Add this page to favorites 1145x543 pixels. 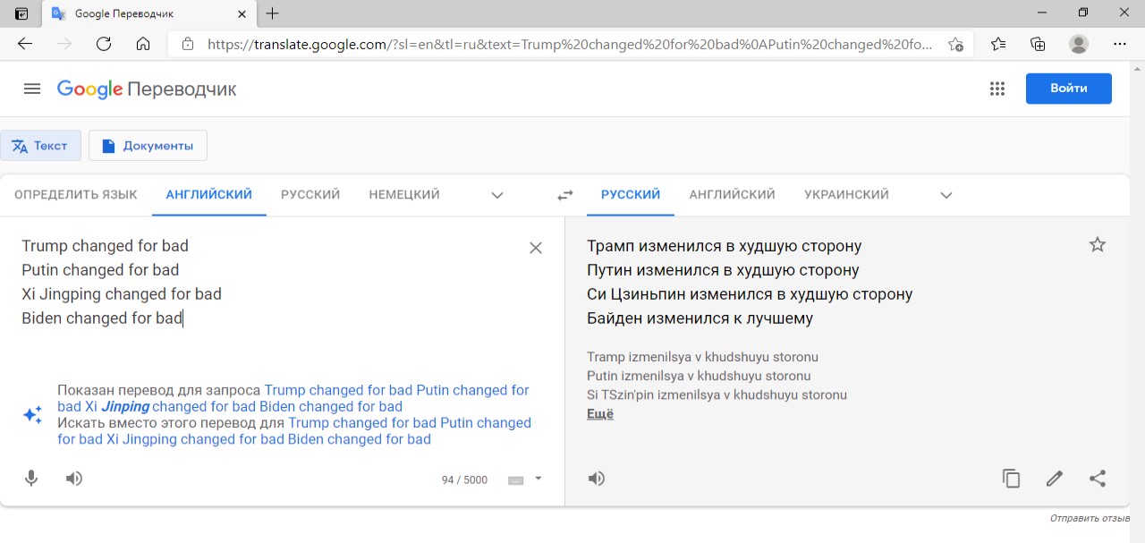click(955, 44)
